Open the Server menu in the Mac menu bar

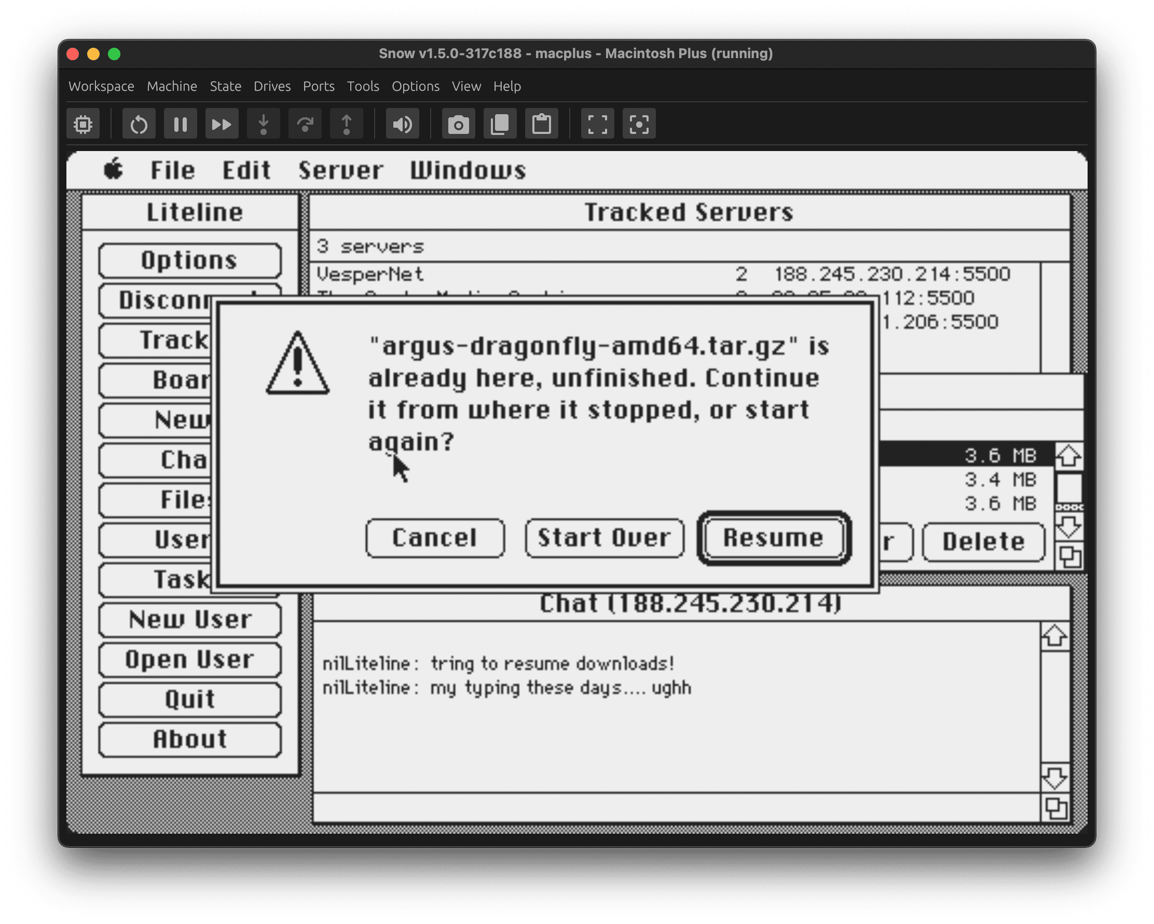[x=340, y=170]
